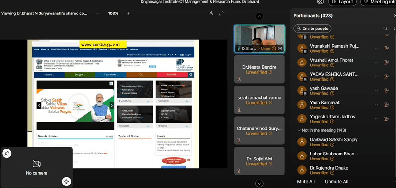Click Unverified info icon for Yash Karnavat
Screen dimensions: 396x188
tap(332, 107)
